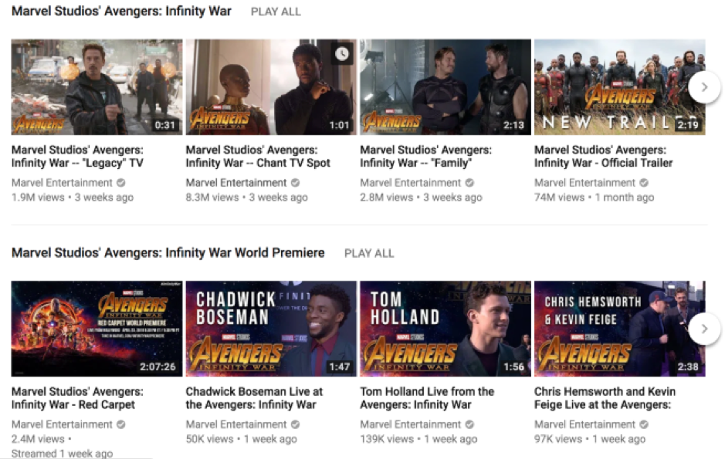Click next arrow in Infinity War row
This screenshot has height=459, width=725.
703,87
